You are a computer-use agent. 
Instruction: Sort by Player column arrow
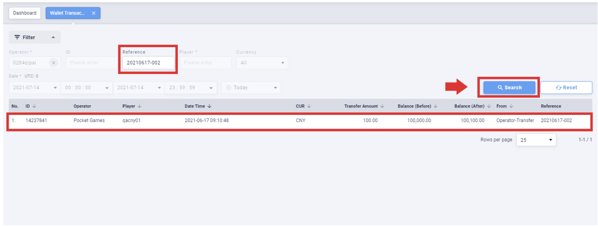tap(139, 106)
